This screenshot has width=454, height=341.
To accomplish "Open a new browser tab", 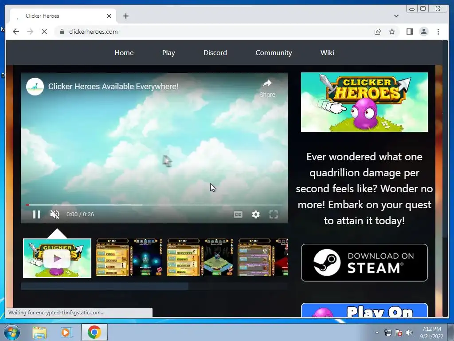I will point(125,16).
